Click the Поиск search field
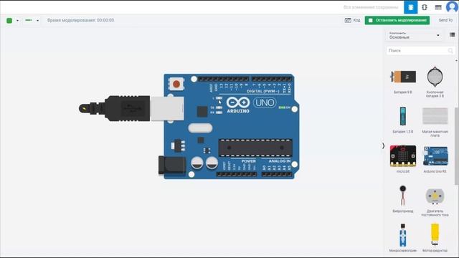 coord(420,51)
